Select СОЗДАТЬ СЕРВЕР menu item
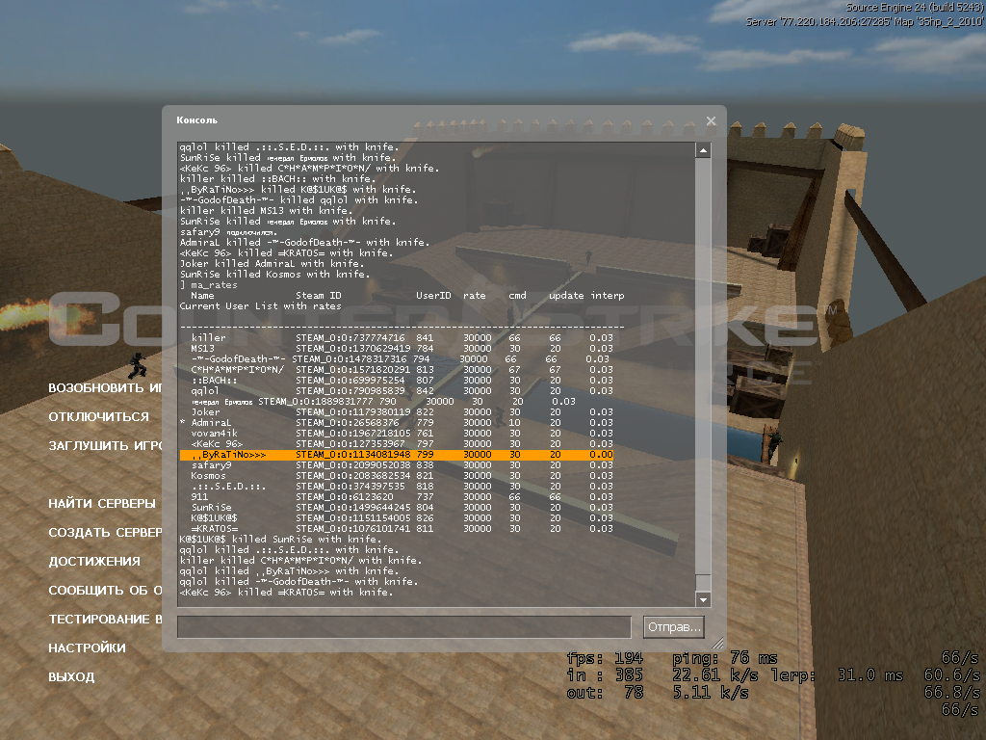This screenshot has height=740, width=986. [x=105, y=532]
